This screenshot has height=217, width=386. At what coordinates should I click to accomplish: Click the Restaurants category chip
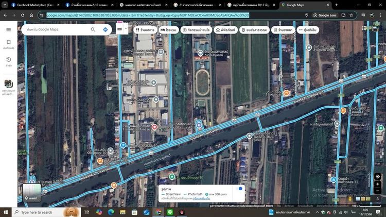145,30
